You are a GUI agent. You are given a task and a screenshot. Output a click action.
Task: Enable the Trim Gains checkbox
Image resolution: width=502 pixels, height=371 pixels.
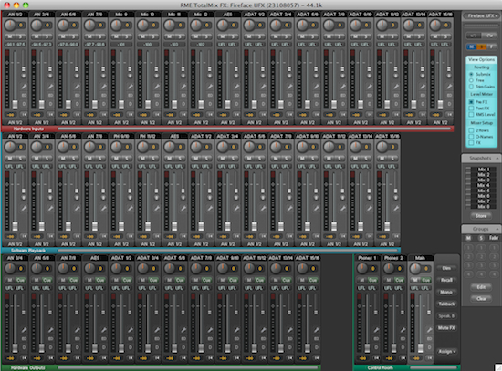coord(471,87)
